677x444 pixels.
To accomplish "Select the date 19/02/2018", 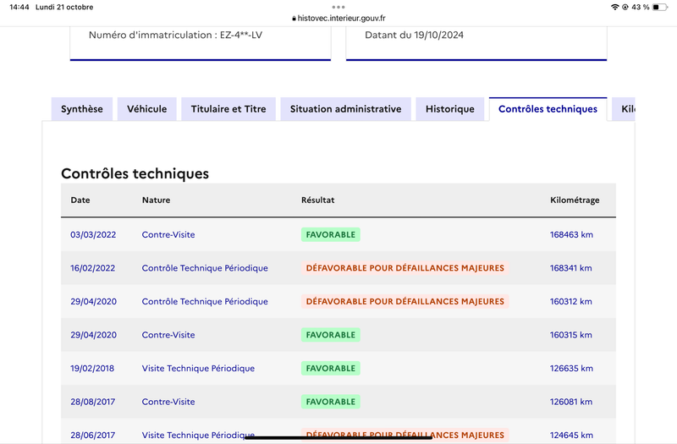I will tap(92, 369).
